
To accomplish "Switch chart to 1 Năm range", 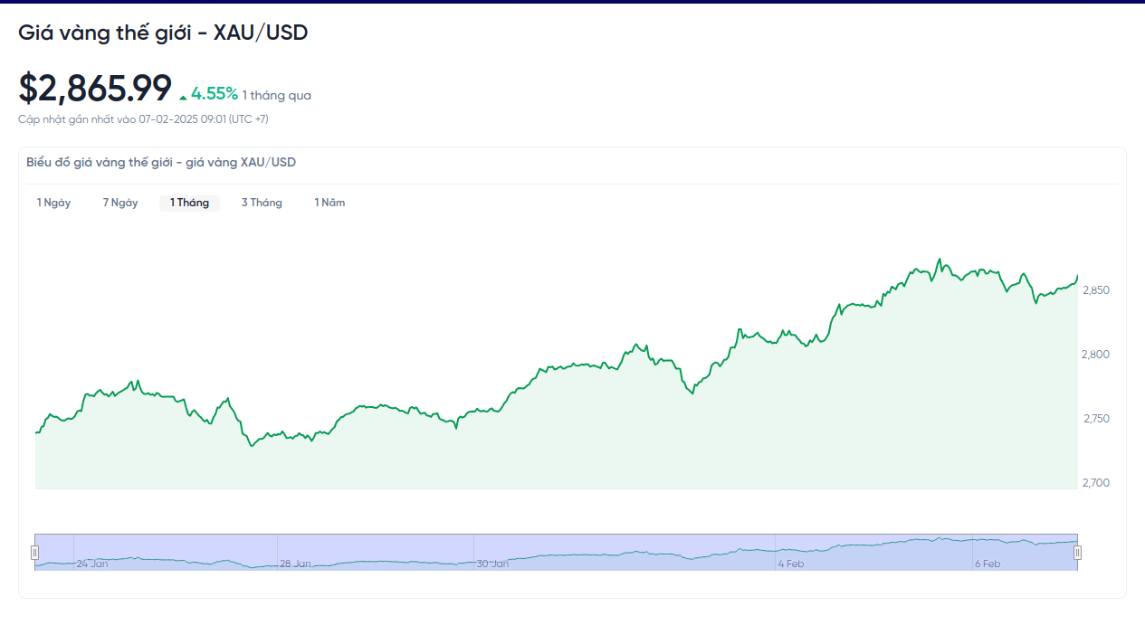I will [x=329, y=203].
